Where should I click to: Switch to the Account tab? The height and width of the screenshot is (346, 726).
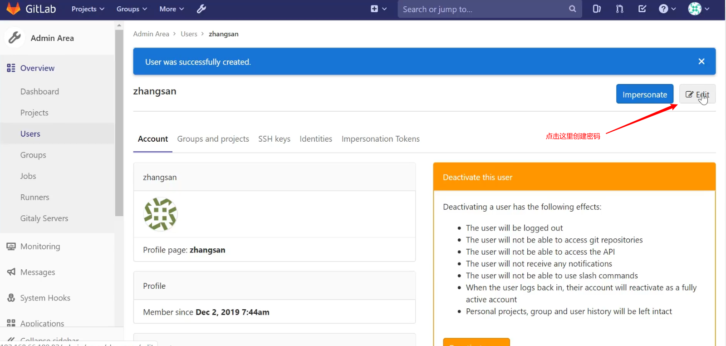point(153,139)
